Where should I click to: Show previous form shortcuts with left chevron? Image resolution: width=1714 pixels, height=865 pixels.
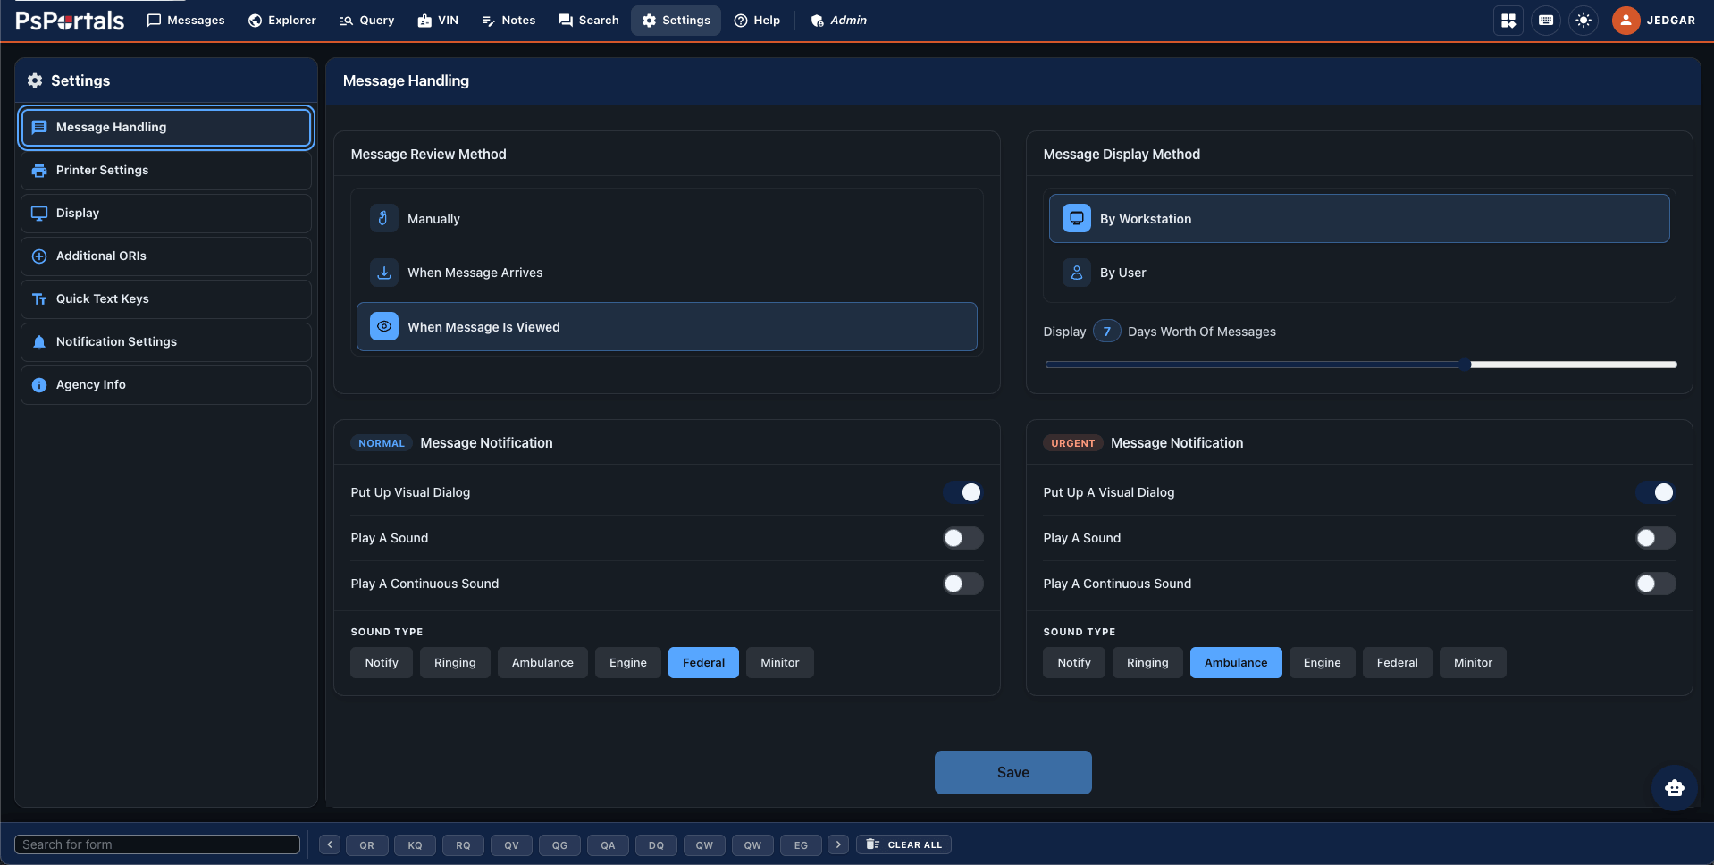pyautogui.click(x=330, y=844)
